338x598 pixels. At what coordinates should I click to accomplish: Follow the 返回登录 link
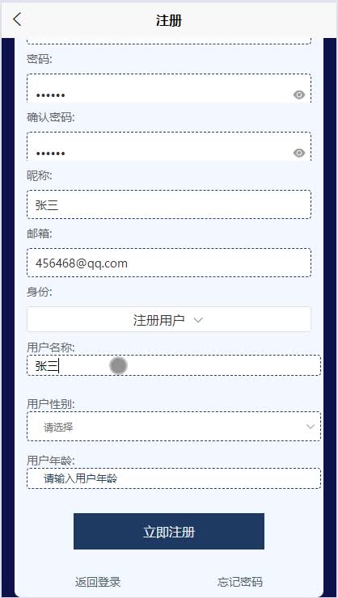tap(98, 582)
